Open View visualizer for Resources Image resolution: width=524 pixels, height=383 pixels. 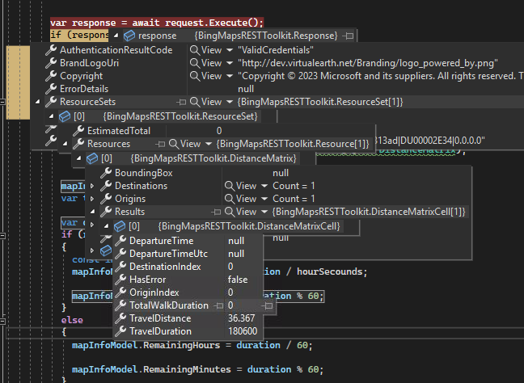click(185, 144)
